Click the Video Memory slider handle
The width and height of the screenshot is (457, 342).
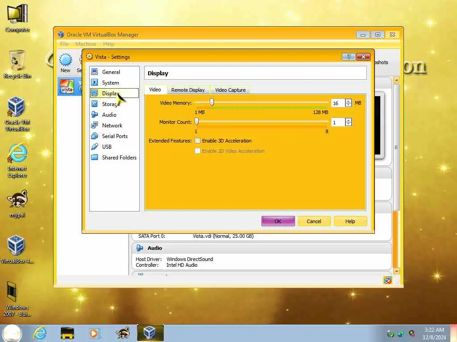click(212, 102)
